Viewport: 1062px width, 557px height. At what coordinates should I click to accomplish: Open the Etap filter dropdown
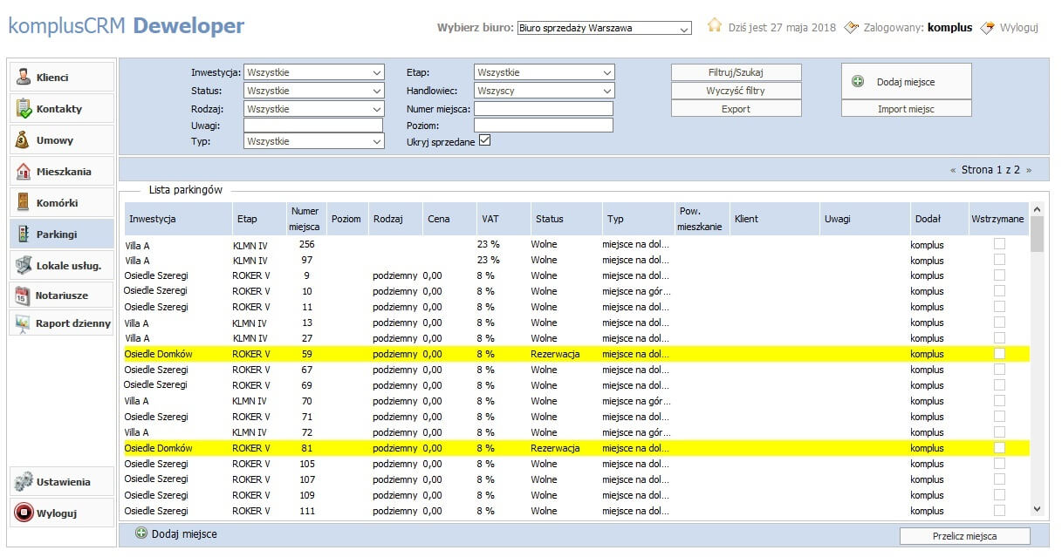545,72
